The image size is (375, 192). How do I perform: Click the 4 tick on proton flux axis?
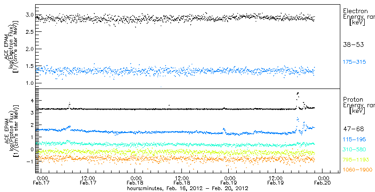click(31, 101)
